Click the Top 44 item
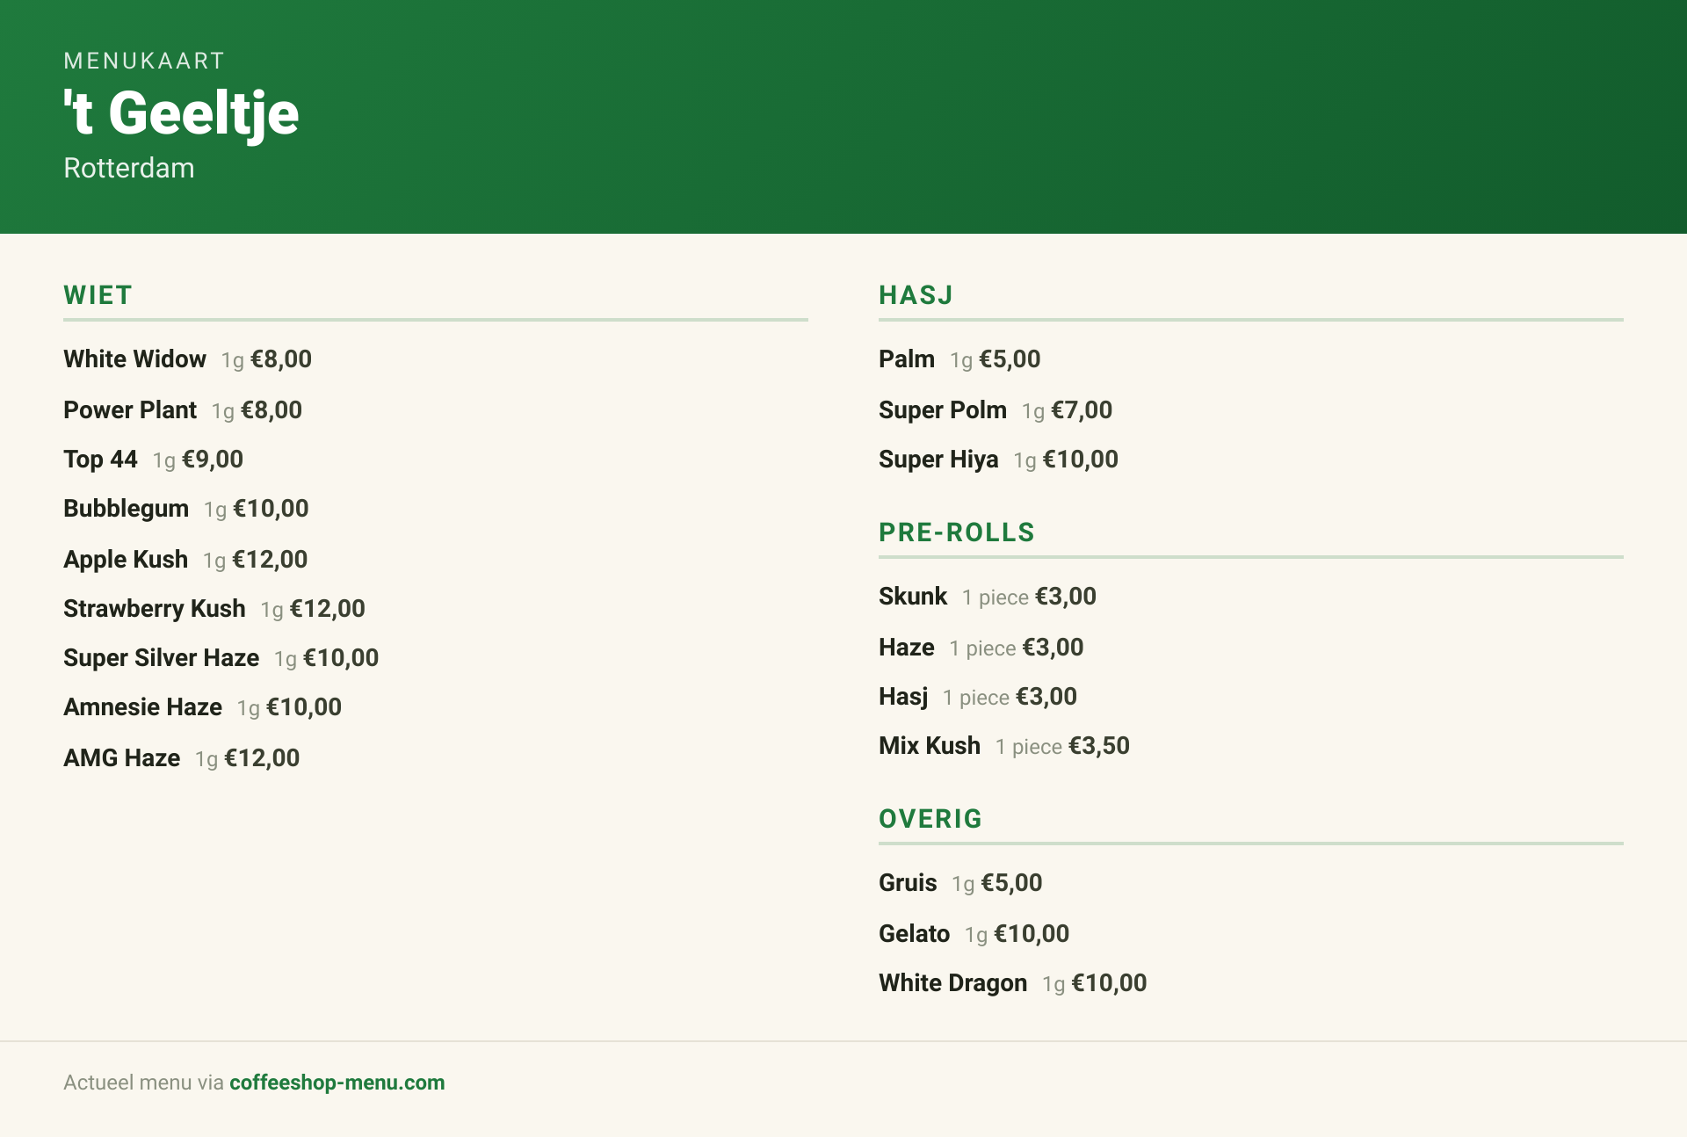 (100, 460)
